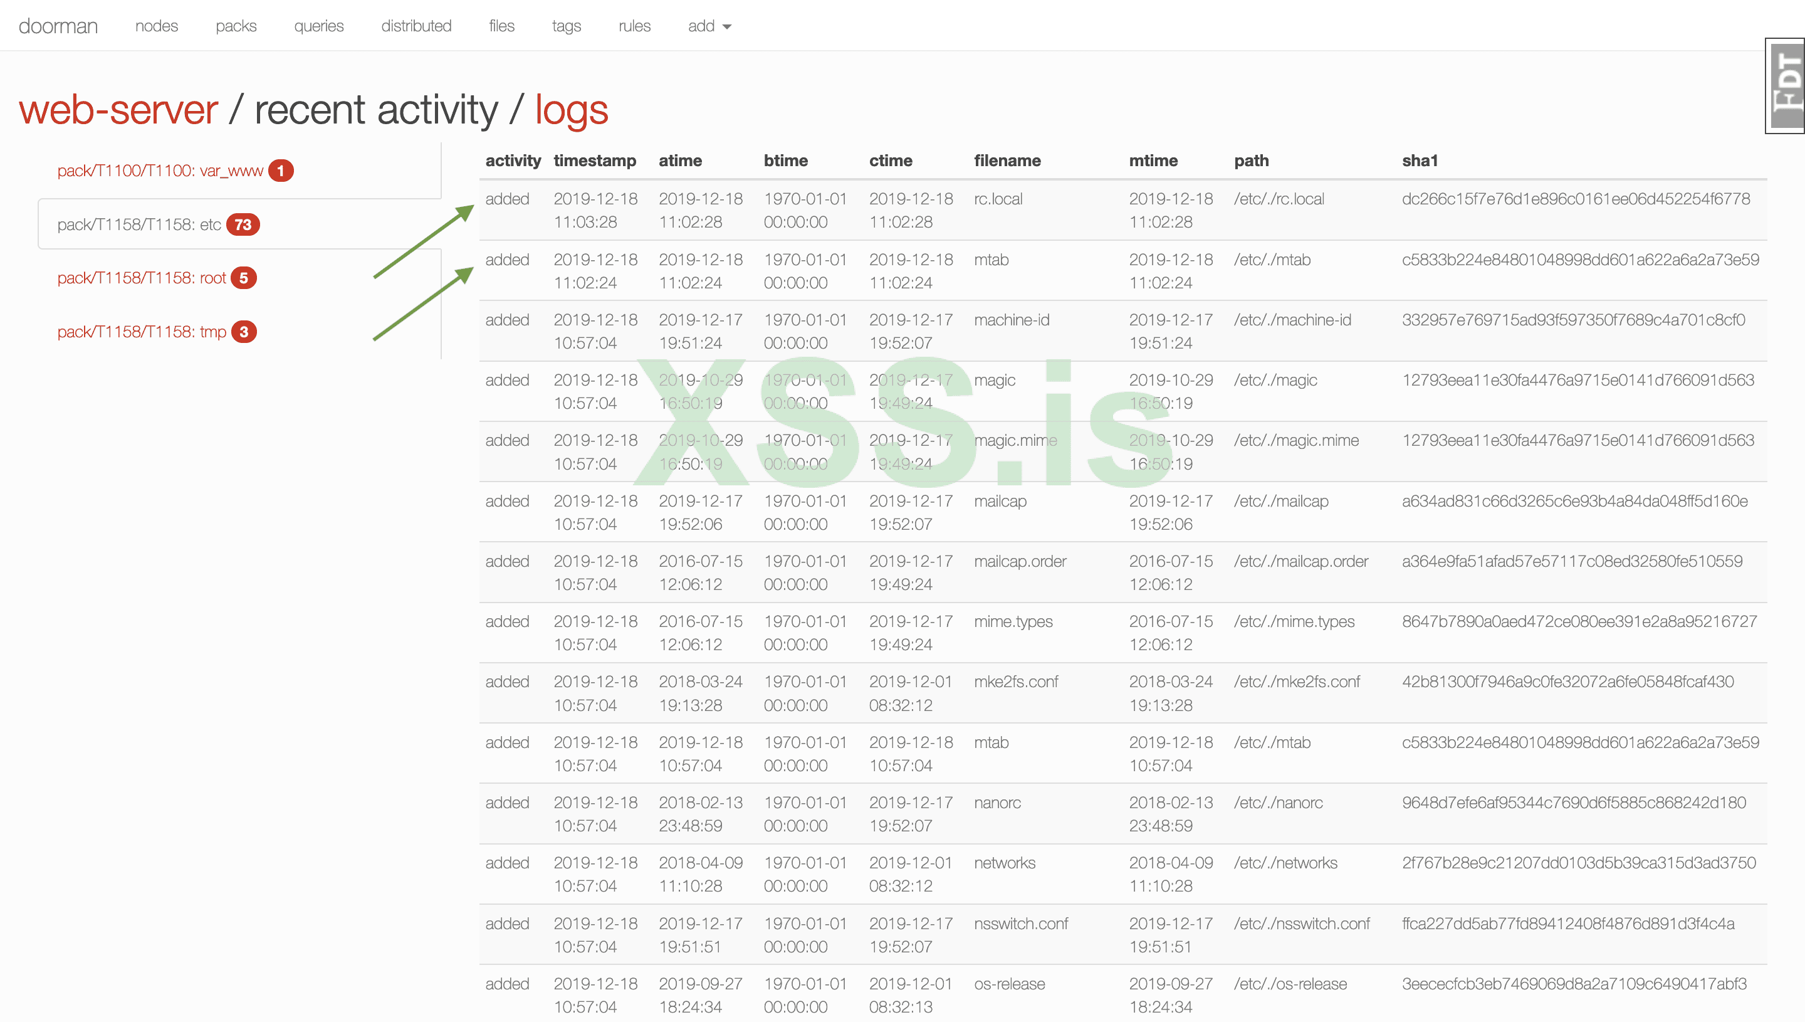This screenshot has height=1022, width=1805.
Task: Select pack/T1158/T1158: etc tab
Action: pyautogui.click(x=139, y=224)
